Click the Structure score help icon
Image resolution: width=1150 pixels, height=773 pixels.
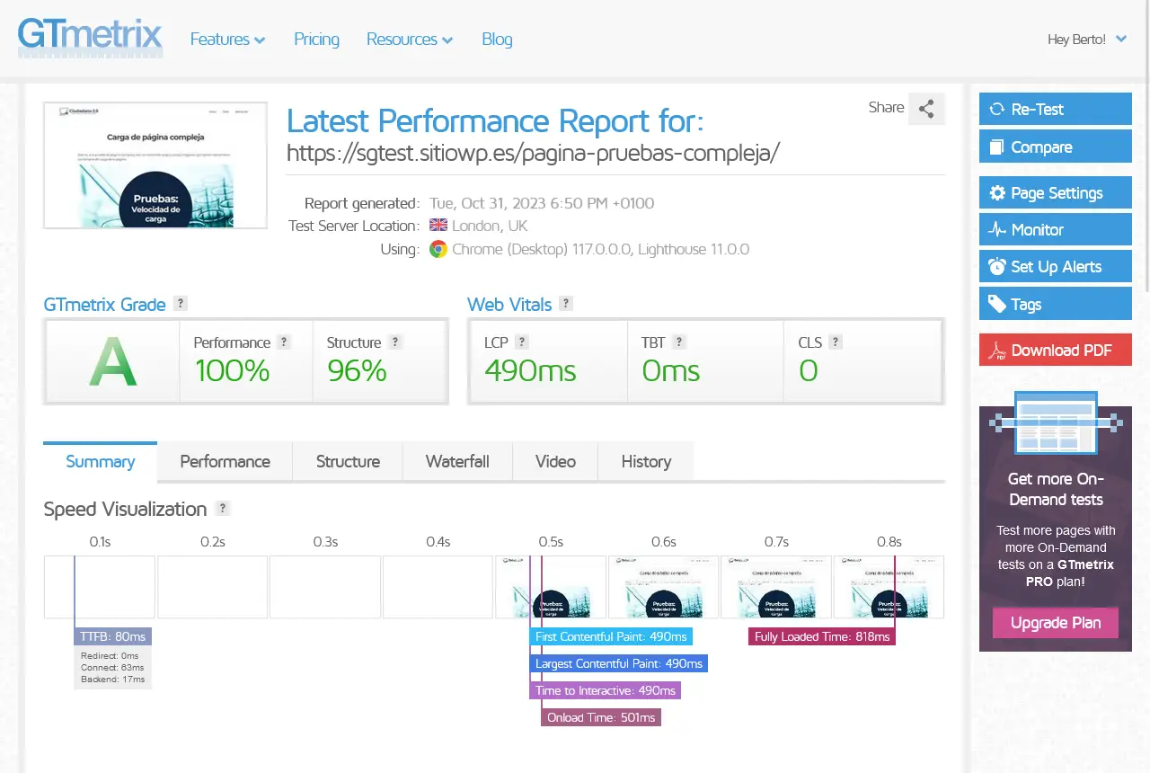pos(395,342)
